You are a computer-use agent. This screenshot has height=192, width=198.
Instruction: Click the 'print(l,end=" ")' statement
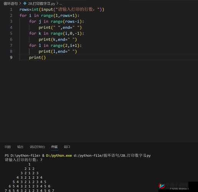(58, 51)
